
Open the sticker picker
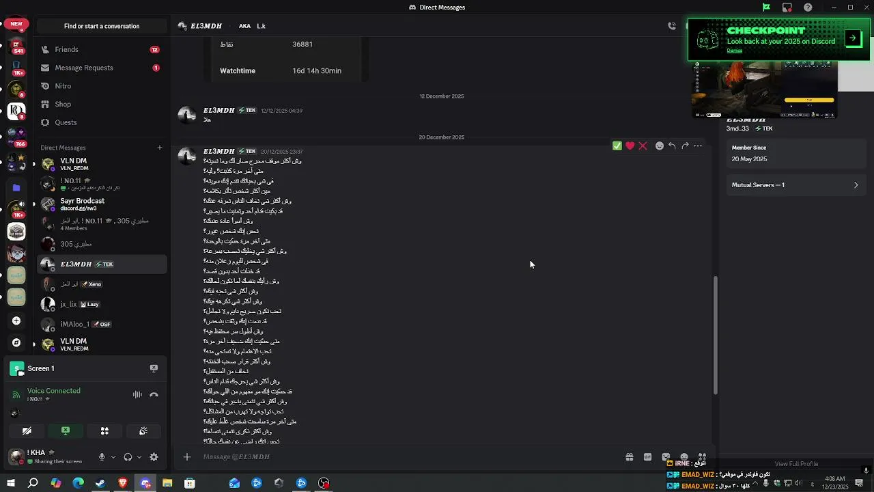coord(666,457)
